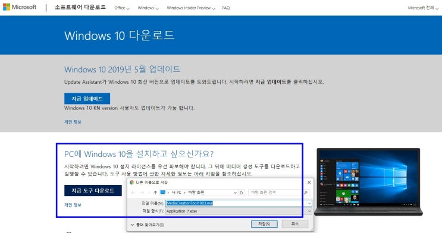
Task: Click the back arrow in save dialog
Action: coord(133,193)
